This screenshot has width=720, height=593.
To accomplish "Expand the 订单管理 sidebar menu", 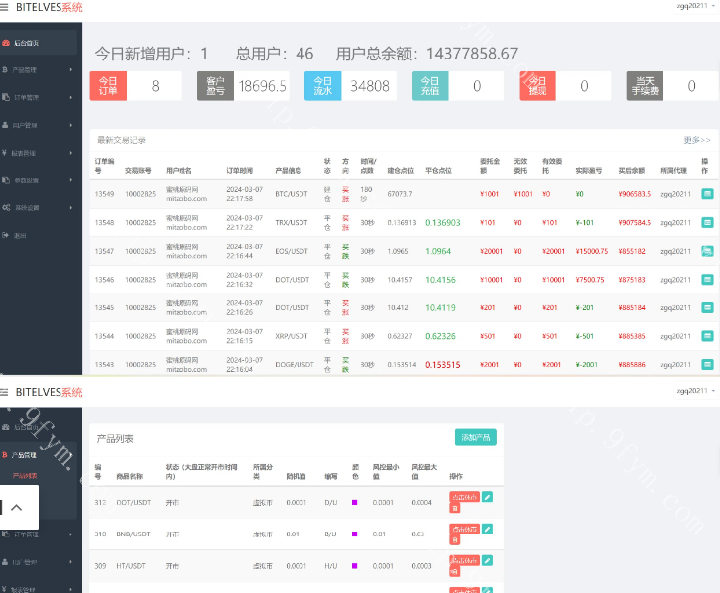I will click(x=38, y=98).
